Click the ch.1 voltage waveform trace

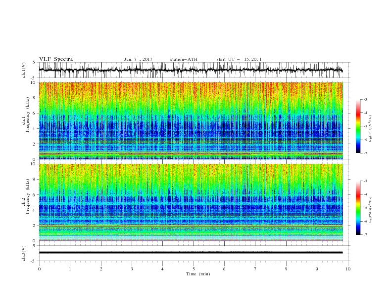tap(191, 70)
